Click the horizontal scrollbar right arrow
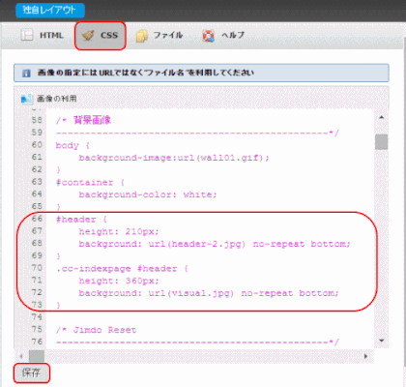The height and width of the screenshot is (387, 406). (x=365, y=356)
